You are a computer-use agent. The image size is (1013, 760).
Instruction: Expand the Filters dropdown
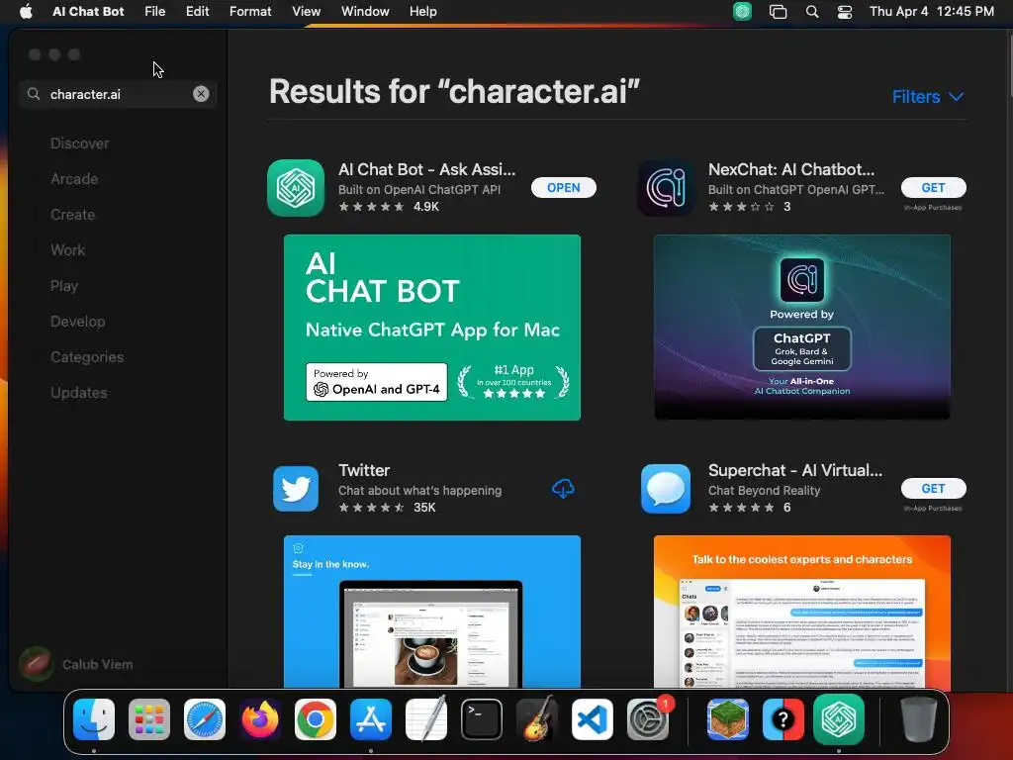(x=928, y=97)
